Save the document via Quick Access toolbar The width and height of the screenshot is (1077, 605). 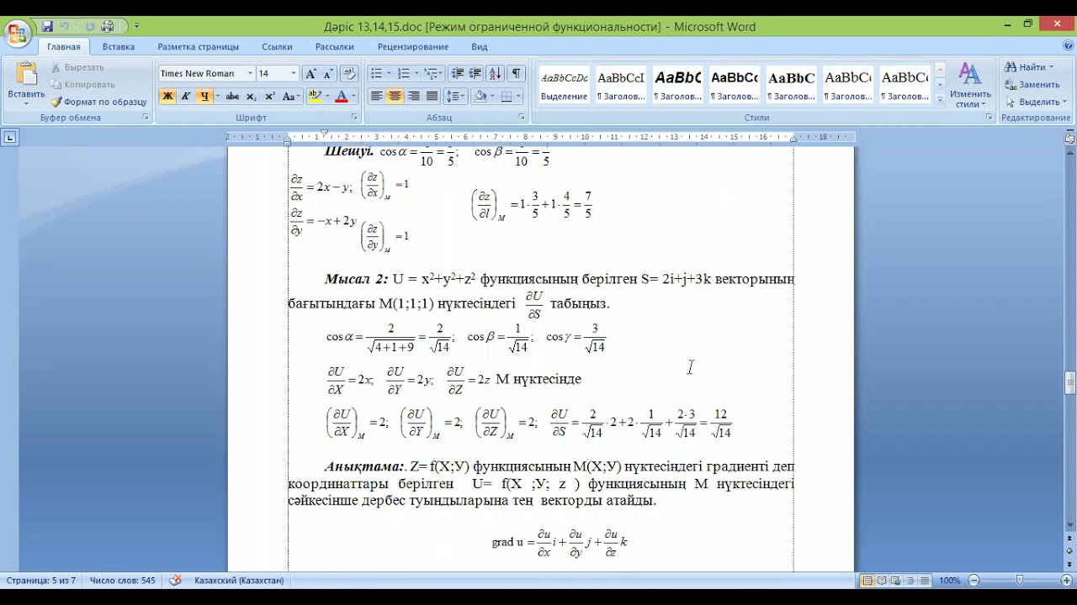(47, 26)
